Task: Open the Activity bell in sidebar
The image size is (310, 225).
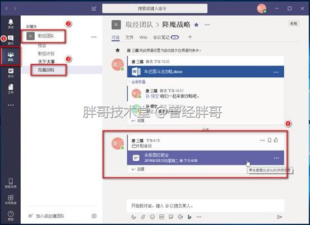Action: tap(11, 24)
